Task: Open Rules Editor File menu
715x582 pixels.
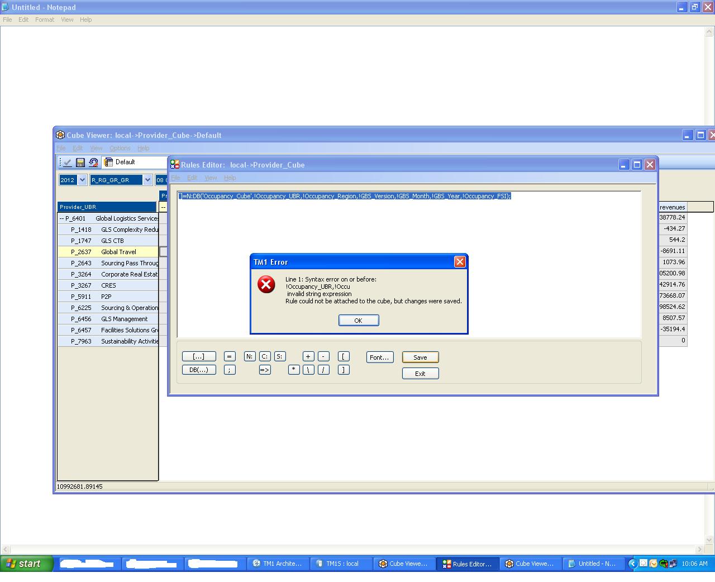Action: 175,178
